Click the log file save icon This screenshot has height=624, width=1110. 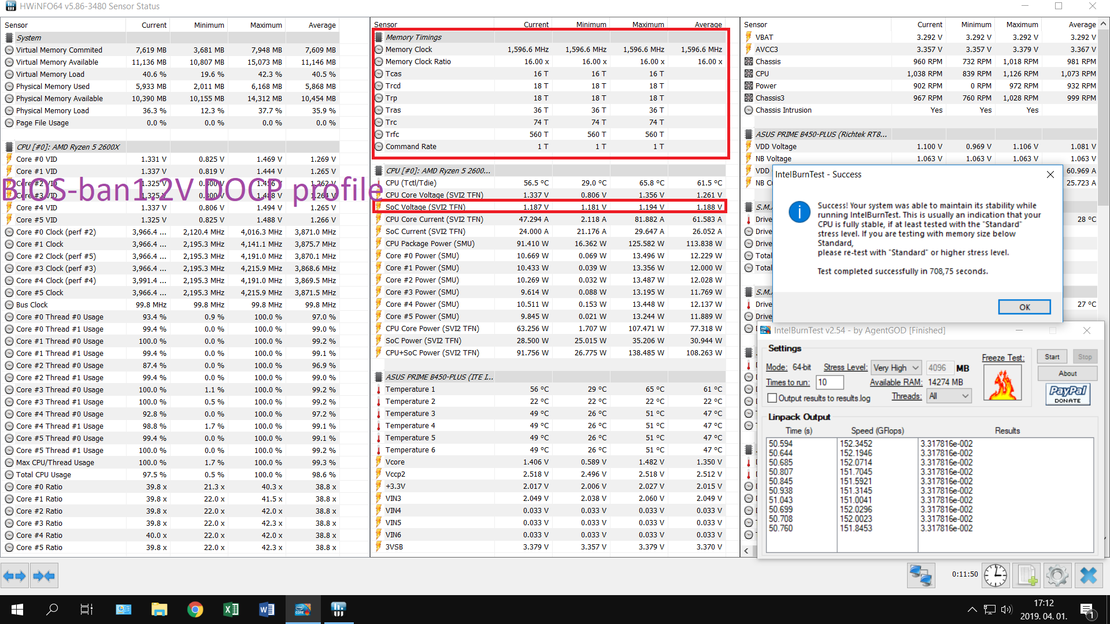click(1027, 575)
